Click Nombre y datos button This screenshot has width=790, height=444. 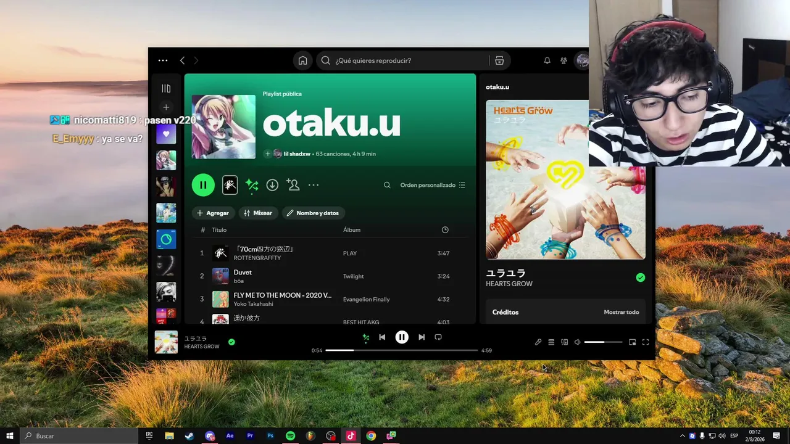point(313,213)
